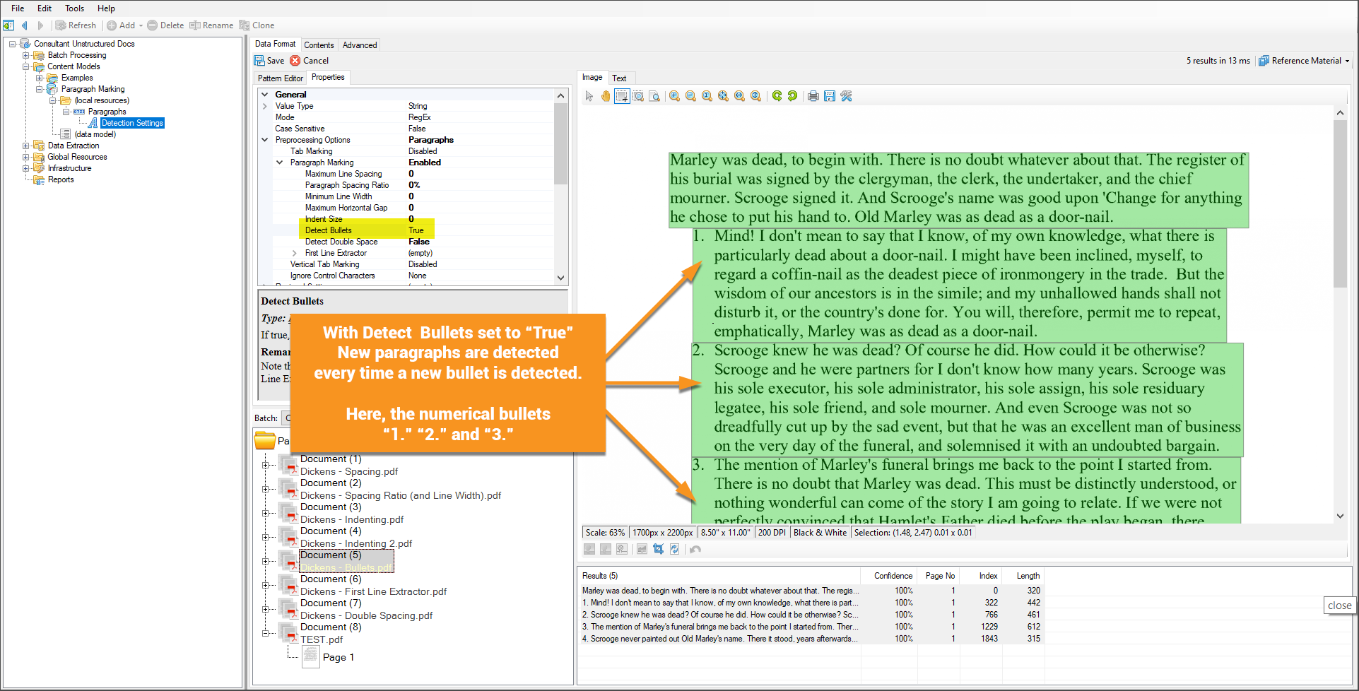The width and height of the screenshot is (1359, 691).
Task: Select the arrow pointer tool
Action: [x=589, y=96]
